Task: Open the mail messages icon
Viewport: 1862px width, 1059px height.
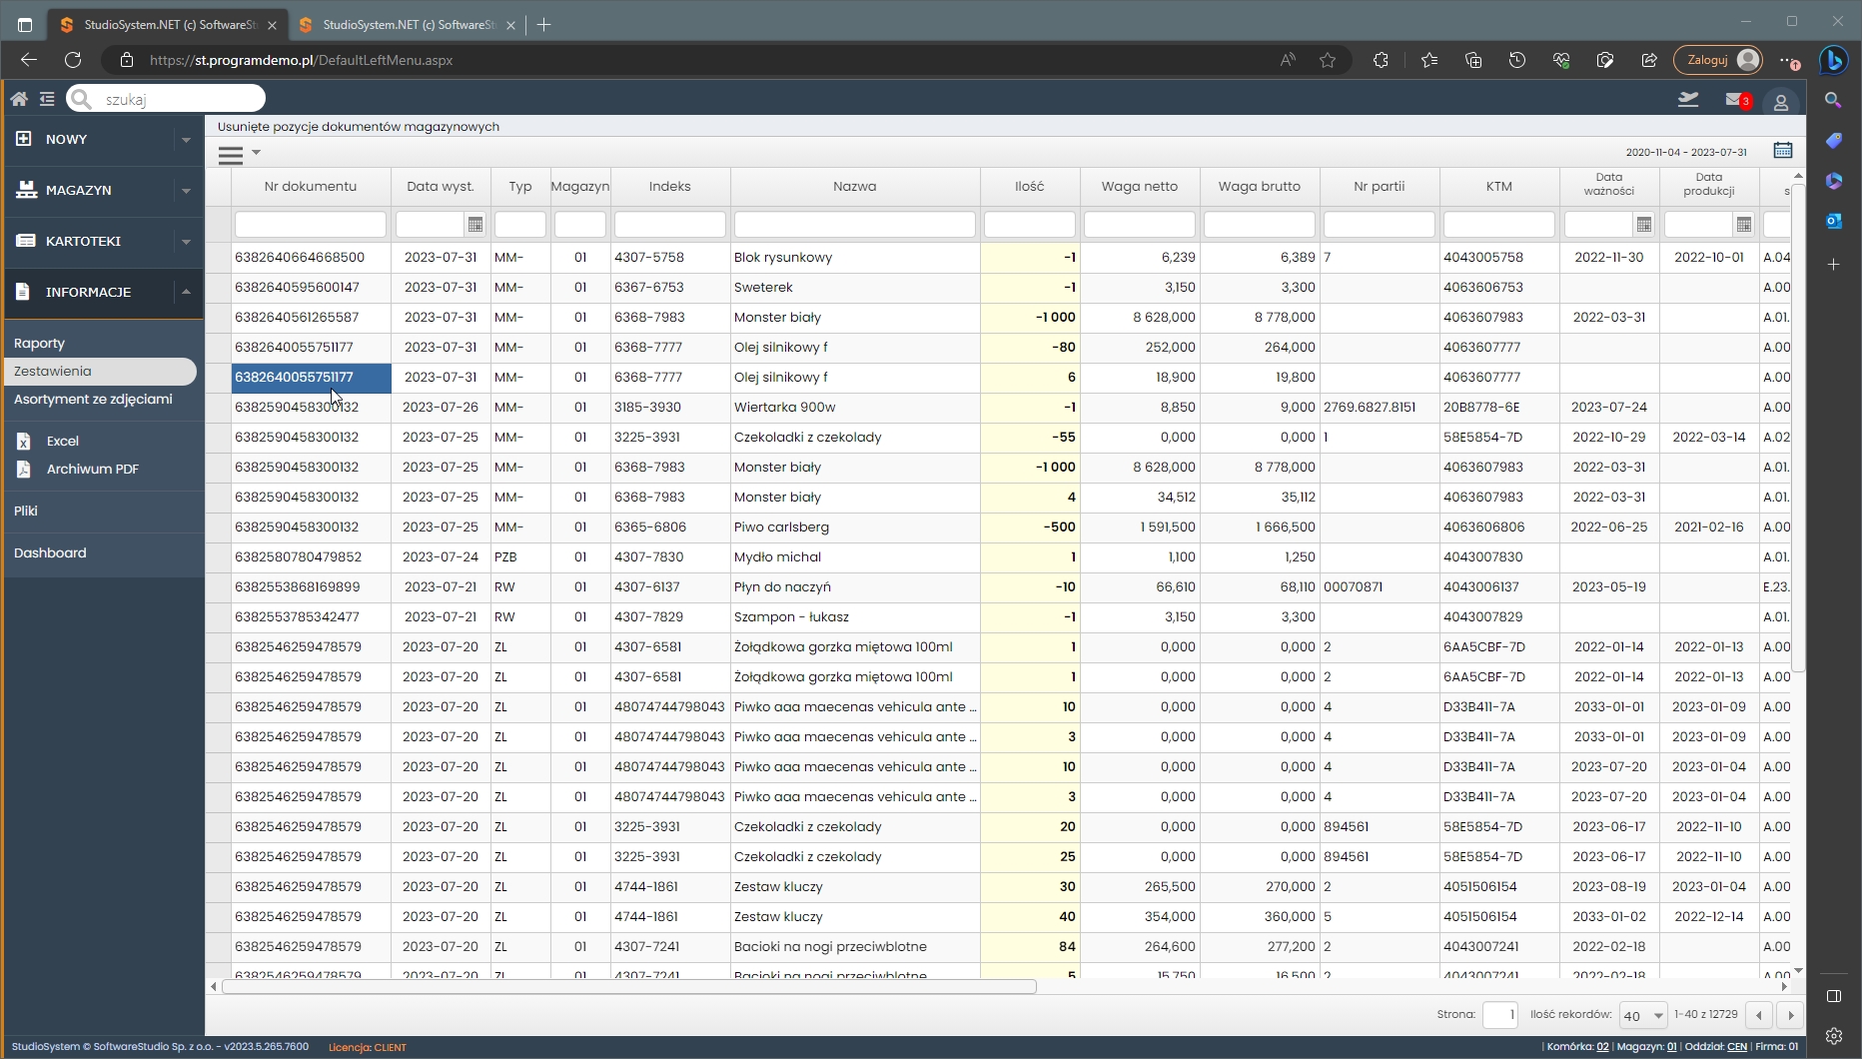Action: 1736,100
